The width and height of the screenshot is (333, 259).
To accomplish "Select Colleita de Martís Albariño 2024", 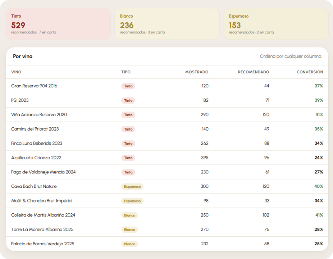I will (43, 215).
